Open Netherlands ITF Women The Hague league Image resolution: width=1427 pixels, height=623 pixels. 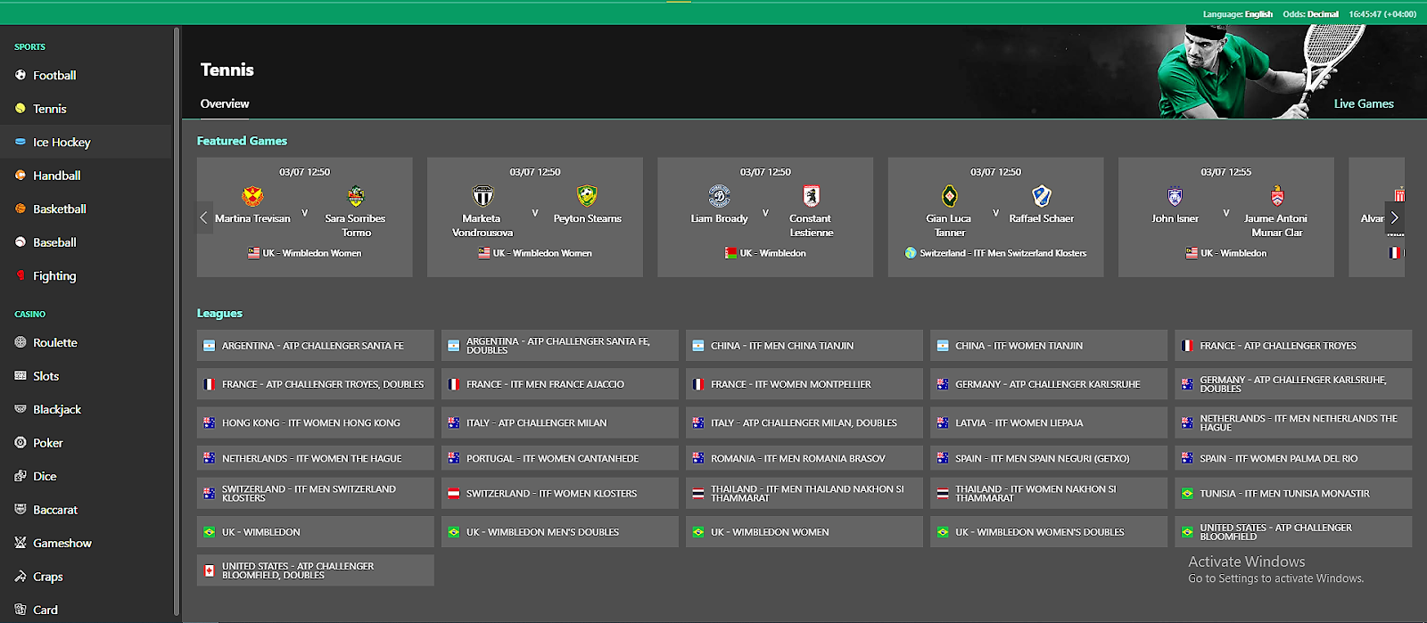pos(316,458)
